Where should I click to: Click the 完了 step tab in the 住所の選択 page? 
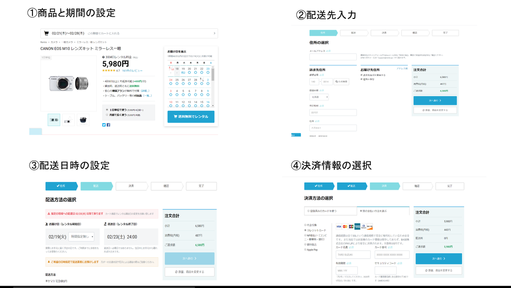pyautogui.click(x=446, y=33)
